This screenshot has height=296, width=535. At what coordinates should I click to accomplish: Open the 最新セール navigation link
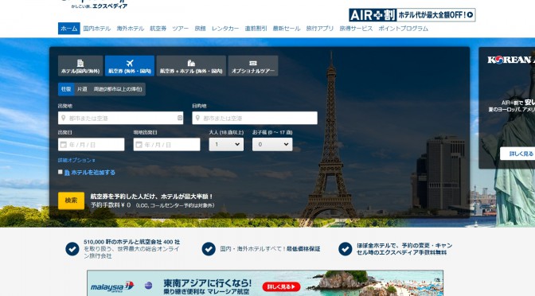point(287,29)
